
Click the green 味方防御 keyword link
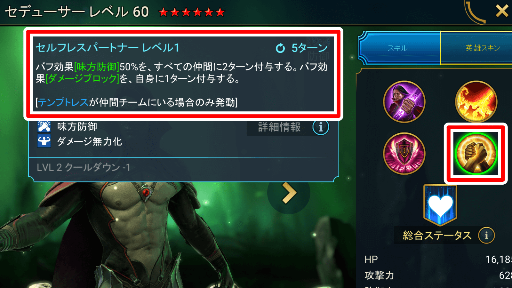[x=97, y=67]
